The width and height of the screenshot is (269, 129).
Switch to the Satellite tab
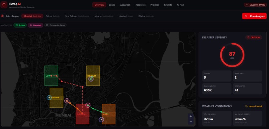pyautogui.click(x=168, y=5)
